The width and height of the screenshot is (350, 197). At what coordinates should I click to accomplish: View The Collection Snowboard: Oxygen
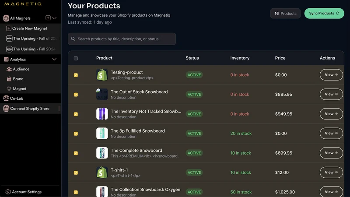pyautogui.click(x=331, y=192)
